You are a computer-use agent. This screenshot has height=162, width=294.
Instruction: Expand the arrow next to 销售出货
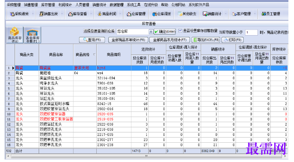[62, 14]
